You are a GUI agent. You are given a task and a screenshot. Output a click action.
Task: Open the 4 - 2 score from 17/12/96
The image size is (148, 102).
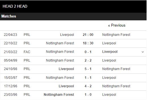pos(88,86)
